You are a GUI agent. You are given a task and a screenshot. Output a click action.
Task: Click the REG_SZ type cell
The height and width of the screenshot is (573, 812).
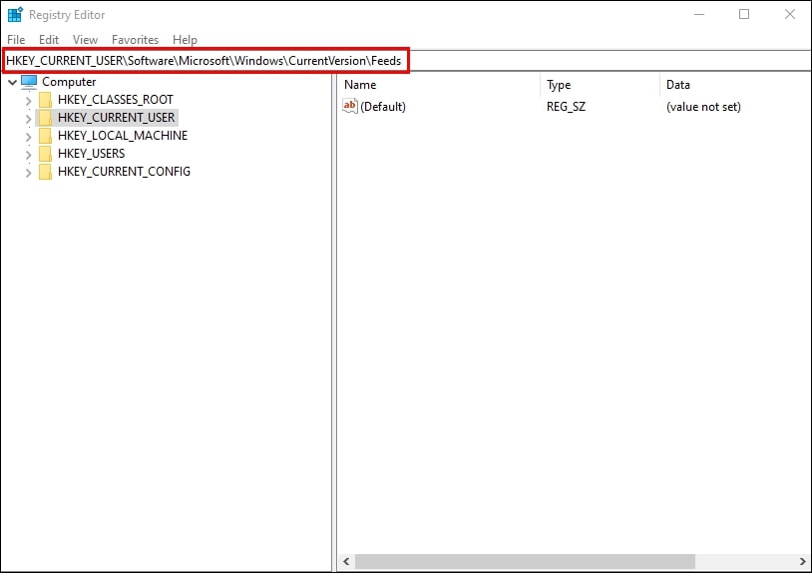[566, 107]
